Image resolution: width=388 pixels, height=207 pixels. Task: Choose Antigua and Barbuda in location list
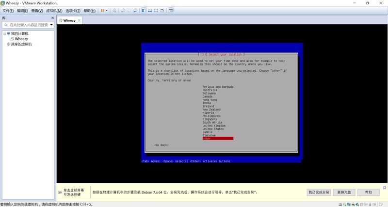(218, 87)
